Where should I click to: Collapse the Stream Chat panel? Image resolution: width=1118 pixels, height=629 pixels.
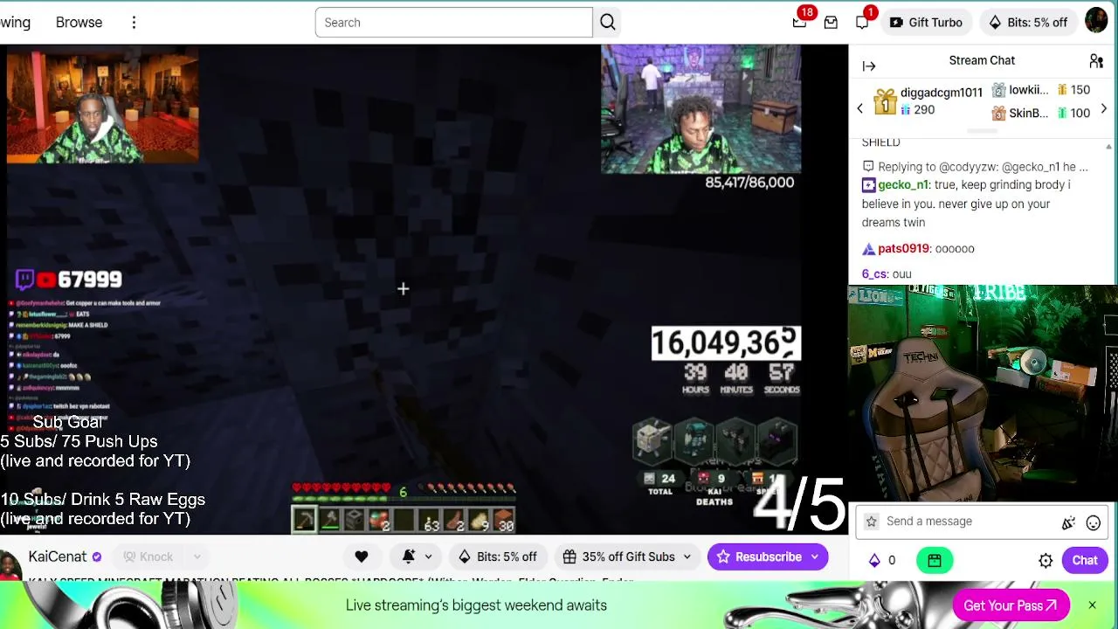click(869, 66)
